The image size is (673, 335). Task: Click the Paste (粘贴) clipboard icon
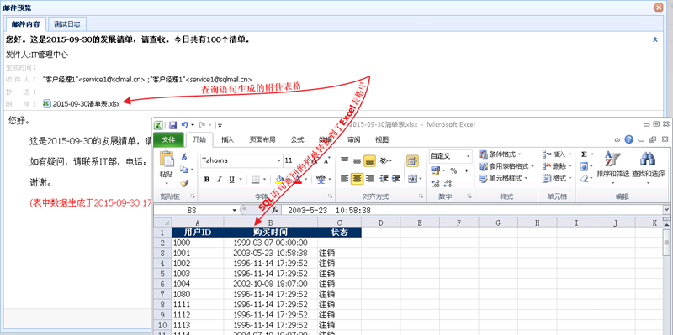click(x=167, y=159)
